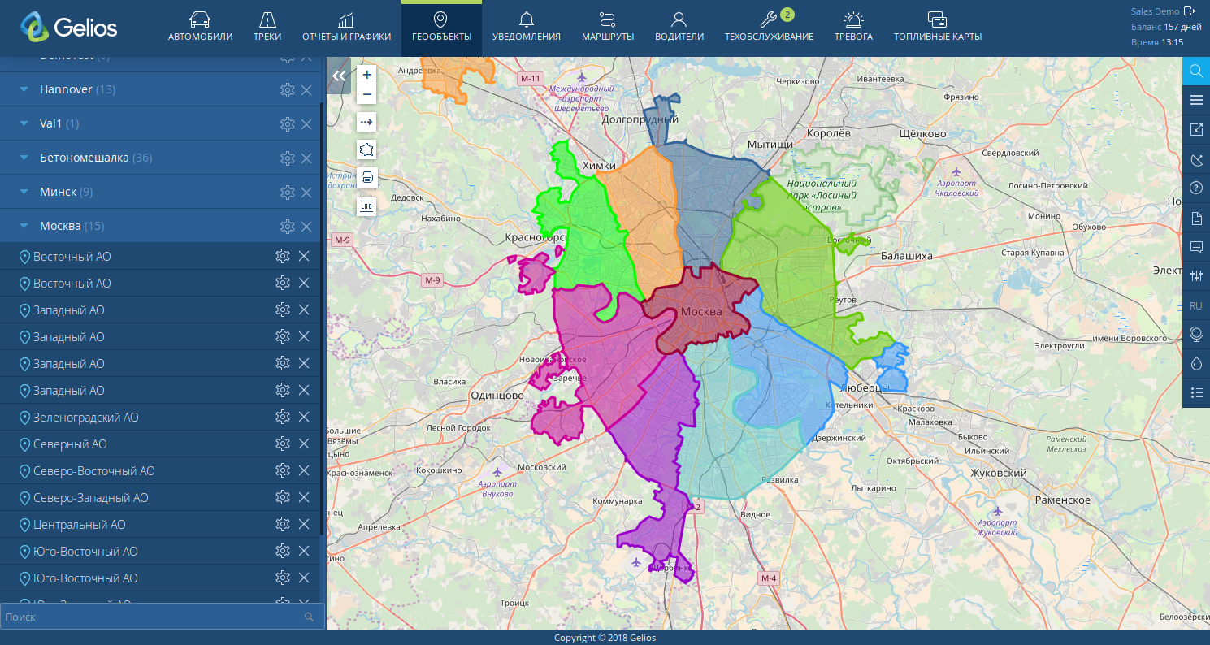Delete the Центральный АО geozone

(x=304, y=524)
